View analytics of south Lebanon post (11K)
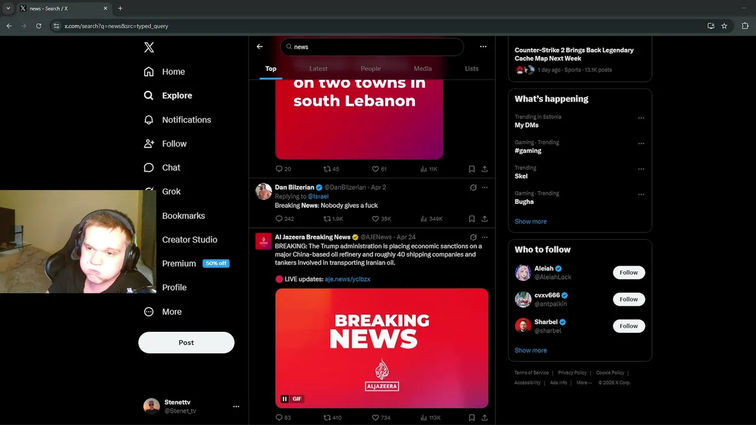Viewport: 756px width, 425px height. (429, 169)
